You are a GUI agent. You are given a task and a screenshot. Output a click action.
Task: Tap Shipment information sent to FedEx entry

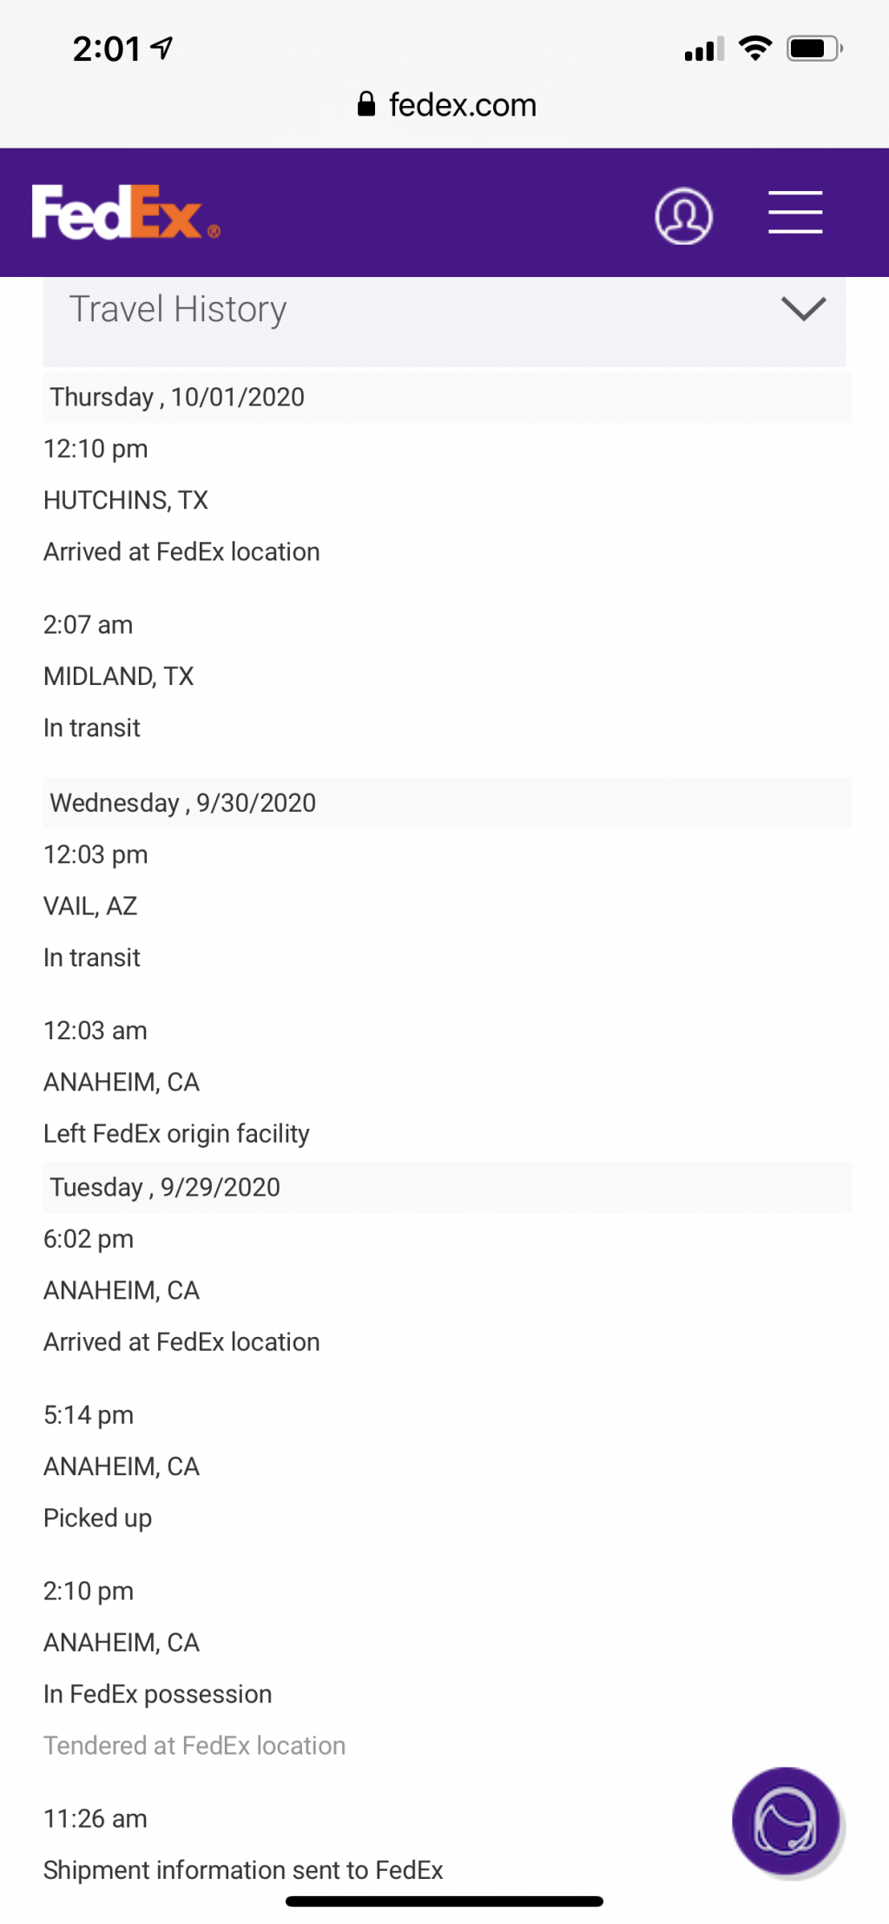[x=243, y=1869]
